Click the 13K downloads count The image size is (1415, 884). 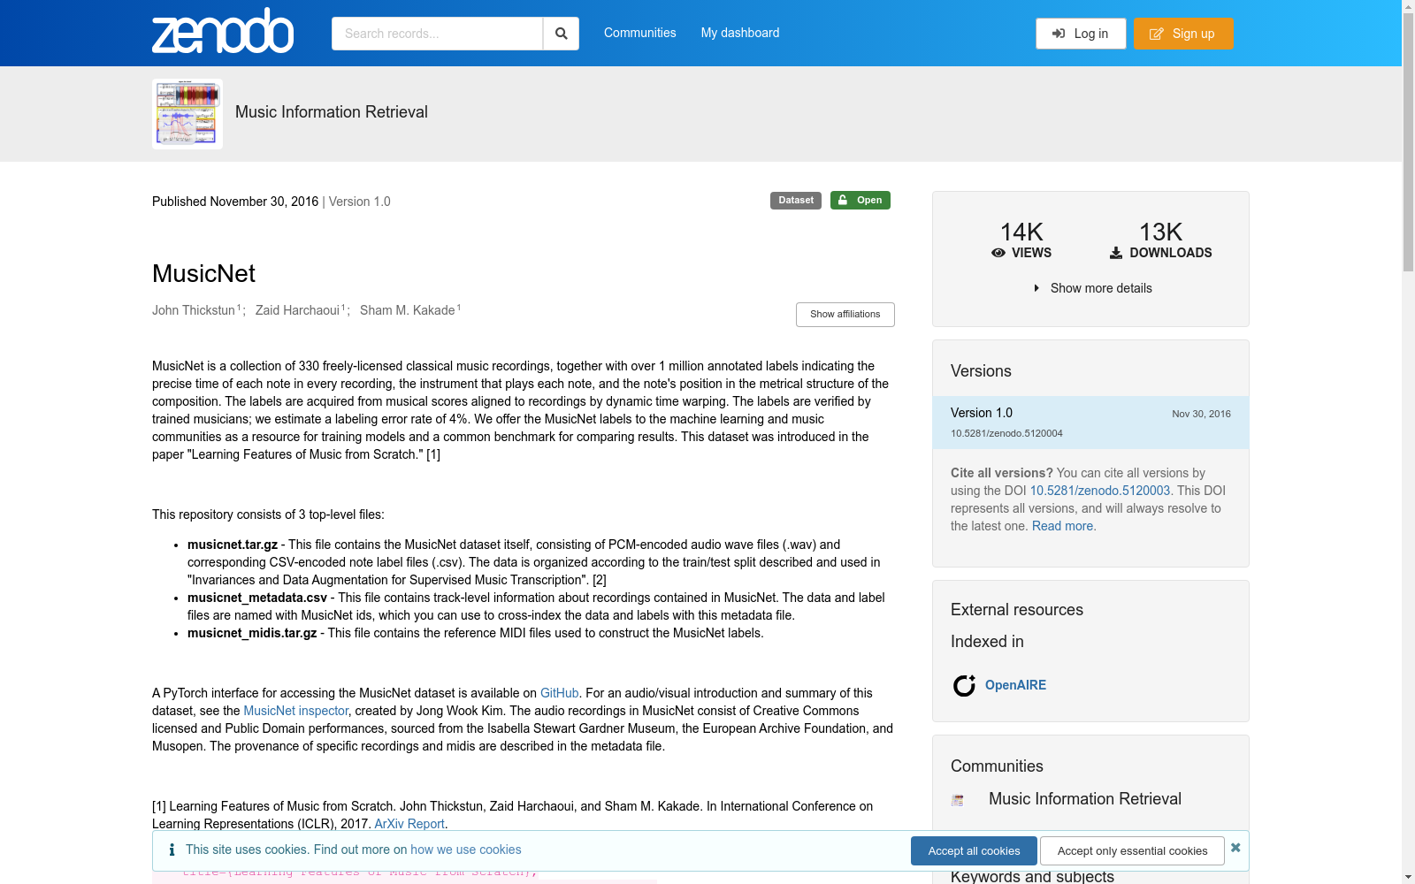(x=1160, y=232)
